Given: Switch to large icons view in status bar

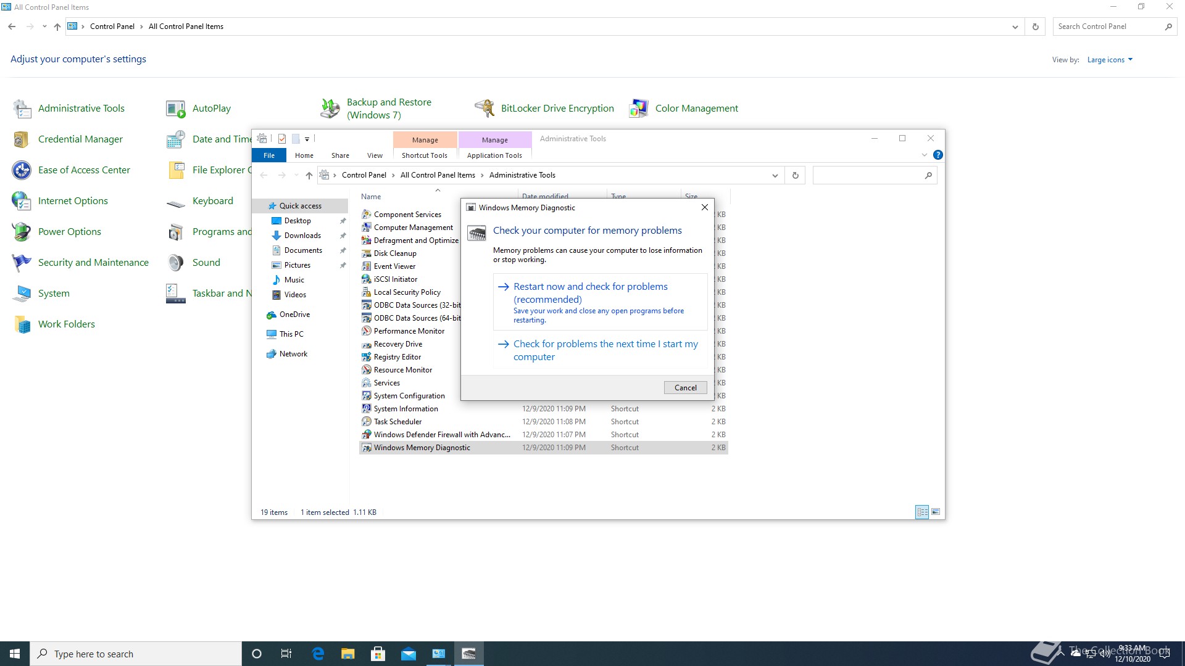Looking at the screenshot, I should click(x=936, y=512).
